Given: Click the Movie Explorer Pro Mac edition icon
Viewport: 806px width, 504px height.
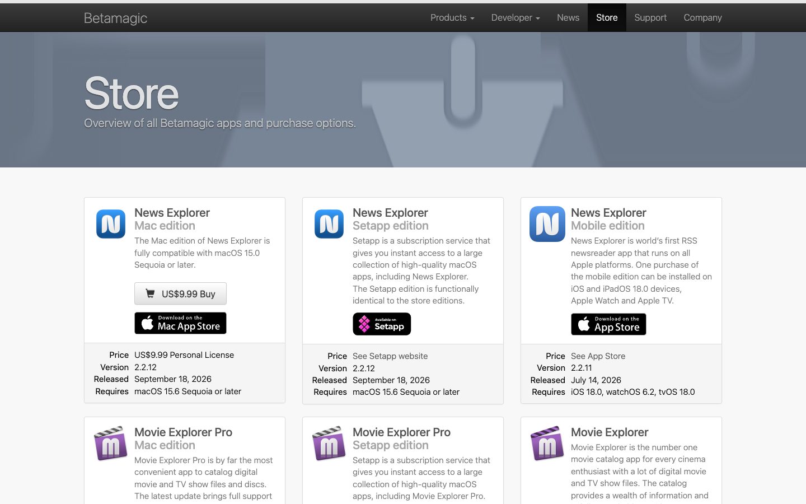Looking at the screenshot, I should [111, 444].
